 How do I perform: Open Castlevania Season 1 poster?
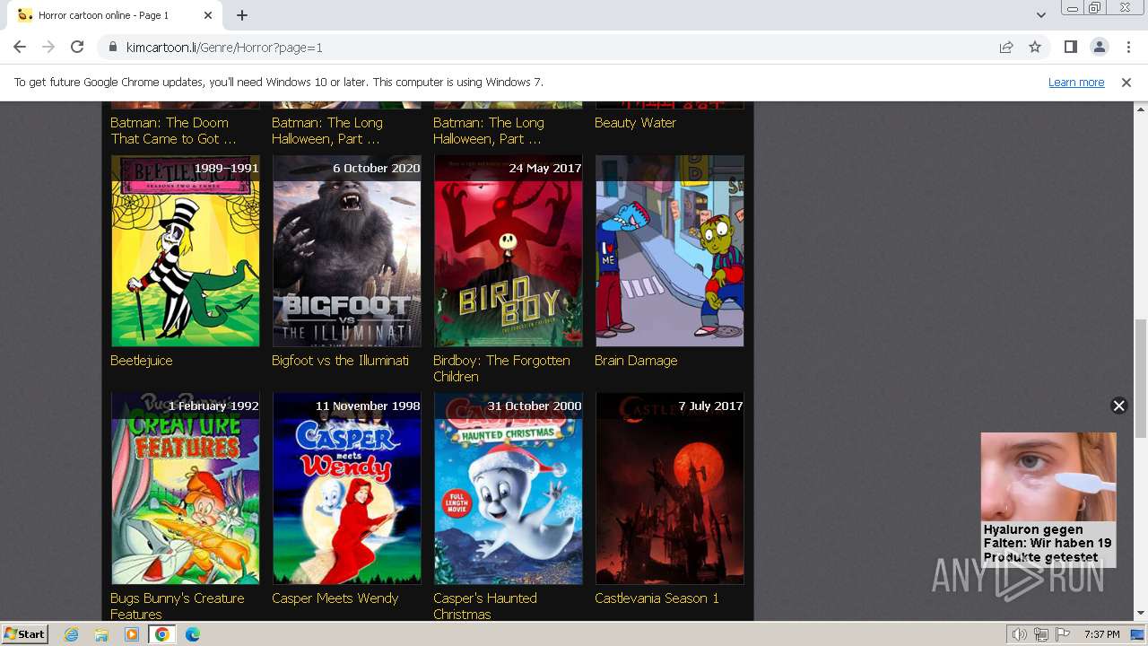tap(669, 489)
